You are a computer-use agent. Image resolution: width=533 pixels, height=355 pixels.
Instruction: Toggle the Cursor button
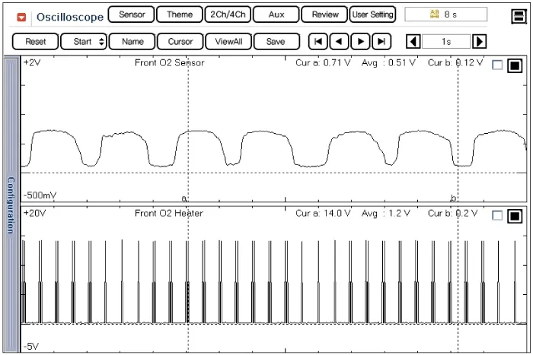(180, 42)
